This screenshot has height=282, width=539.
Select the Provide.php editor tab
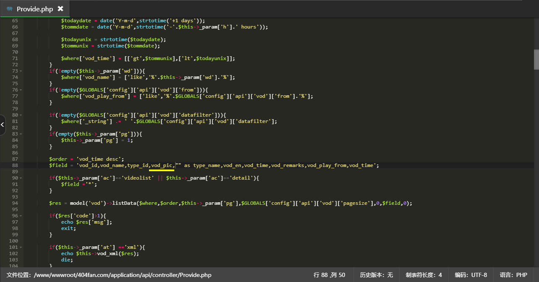[35, 9]
